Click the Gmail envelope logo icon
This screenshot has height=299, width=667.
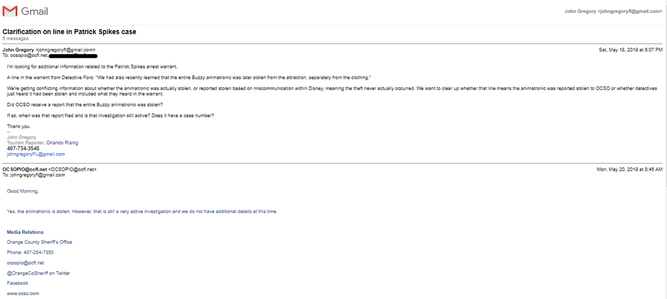click(11, 11)
